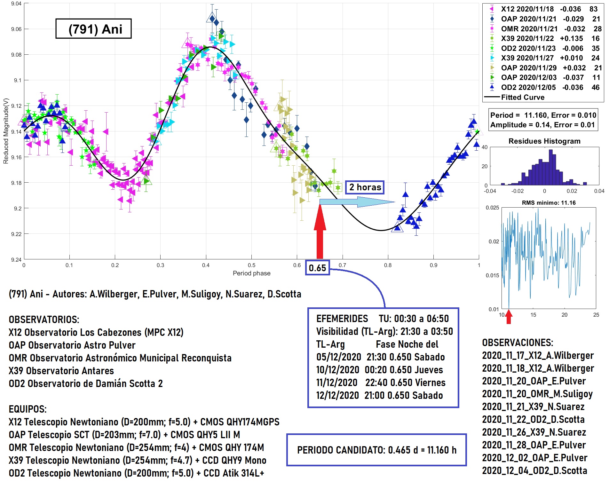Screen dimensions: 609x482
Task: Click the X39 Telescopio CCD QHY9 Mono line
Action: click(x=138, y=460)
